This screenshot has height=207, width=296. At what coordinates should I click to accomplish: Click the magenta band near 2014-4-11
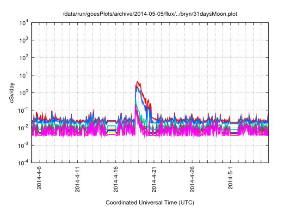click(77, 129)
